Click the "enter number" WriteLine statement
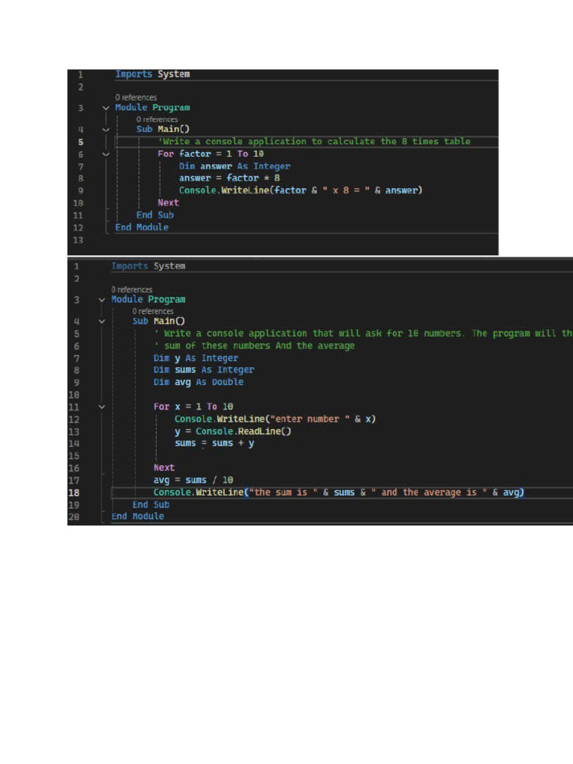The height and width of the screenshot is (764, 573). (275, 419)
